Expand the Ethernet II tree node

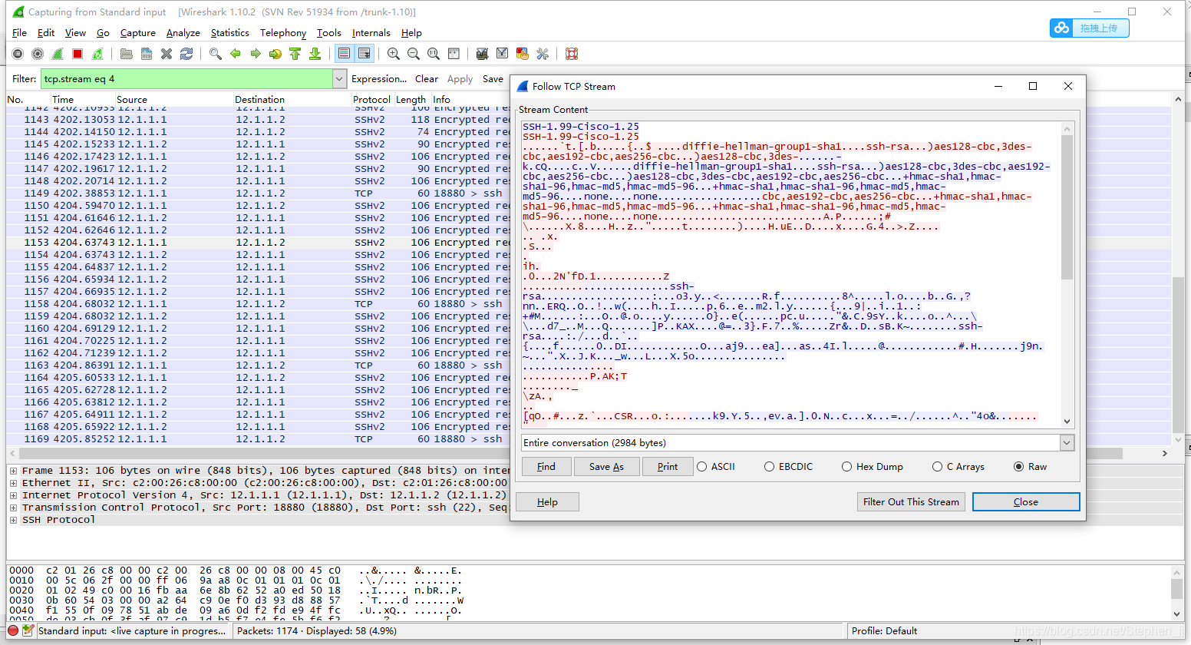click(x=13, y=483)
